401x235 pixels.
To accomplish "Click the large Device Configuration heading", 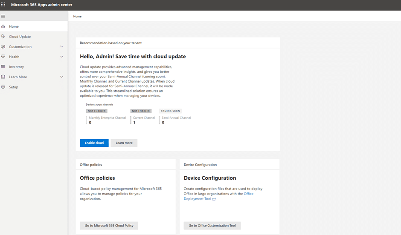I will pyautogui.click(x=210, y=178).
